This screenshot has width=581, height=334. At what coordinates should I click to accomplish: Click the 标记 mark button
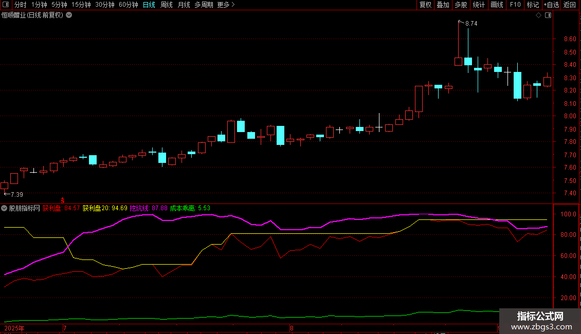tap(533, 5)
